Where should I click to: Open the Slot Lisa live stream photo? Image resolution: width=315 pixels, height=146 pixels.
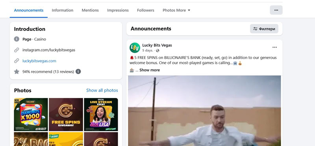(101, 115)
